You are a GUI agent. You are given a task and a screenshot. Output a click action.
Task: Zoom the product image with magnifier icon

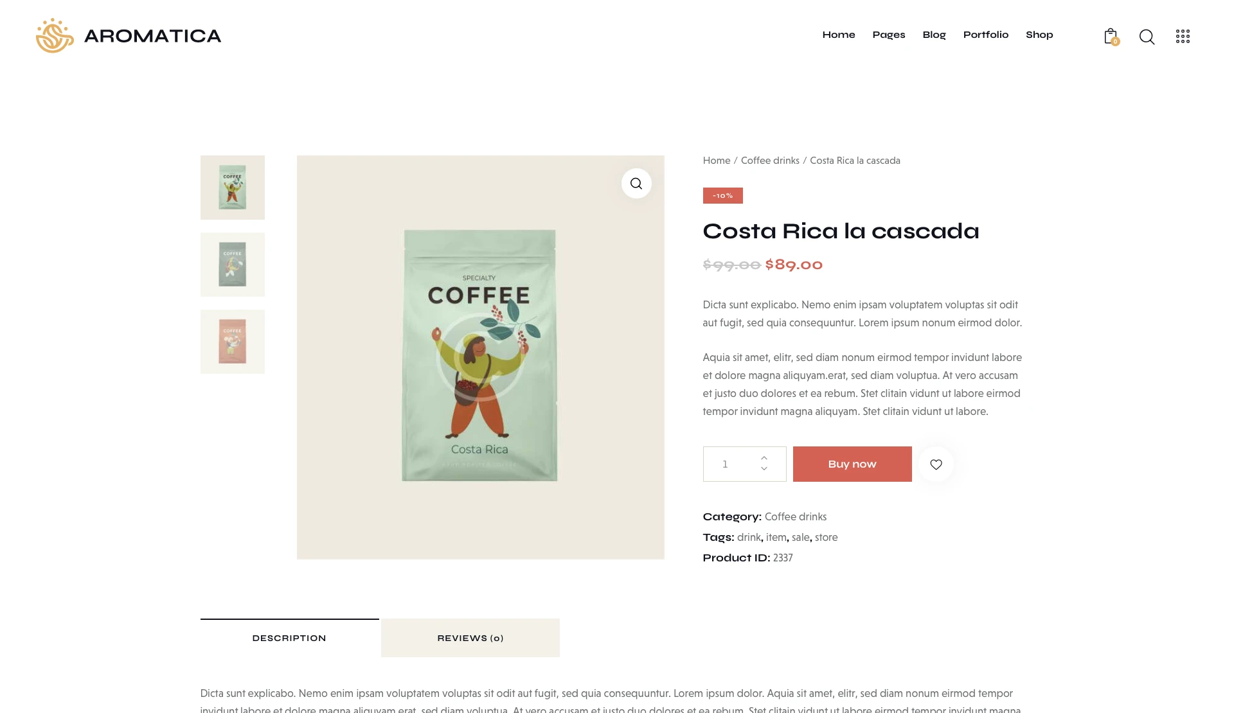click(x=636, y=184)
